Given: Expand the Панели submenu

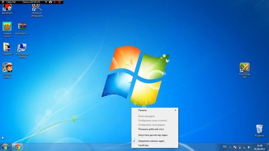Looking at the screenshot, I should pos(155,110).
